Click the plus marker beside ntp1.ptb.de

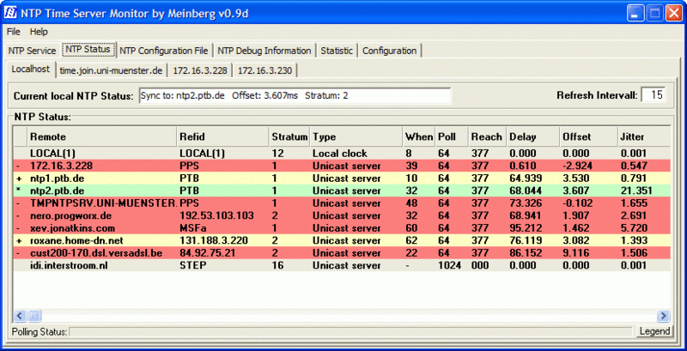pos(19,179)
